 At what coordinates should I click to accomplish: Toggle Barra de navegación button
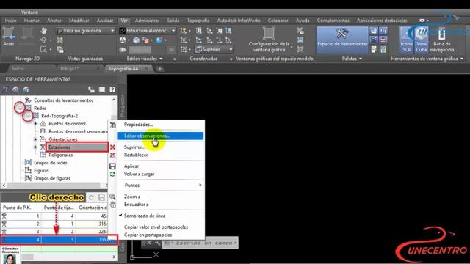442,40
